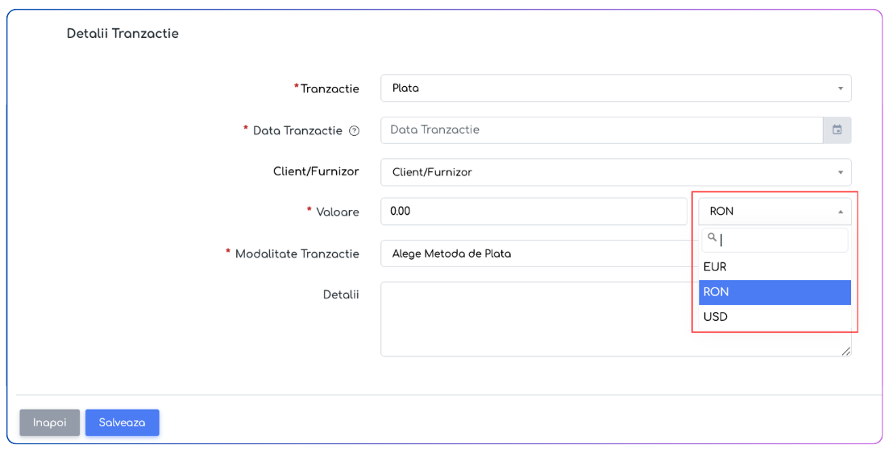Image resolution: width=893 pixels, height=453 pixels.
Task: Click the Detalii textarea resize handle
Action: point(845,351)
